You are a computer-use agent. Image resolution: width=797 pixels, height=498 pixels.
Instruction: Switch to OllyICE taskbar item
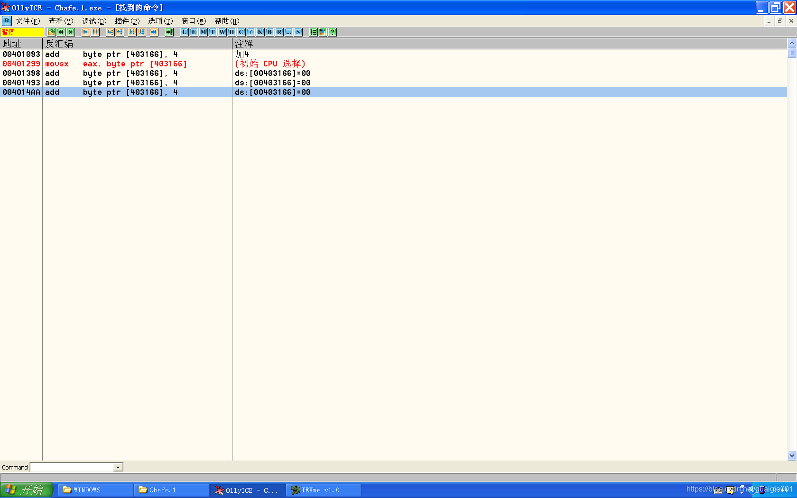[x=248, y=490]
